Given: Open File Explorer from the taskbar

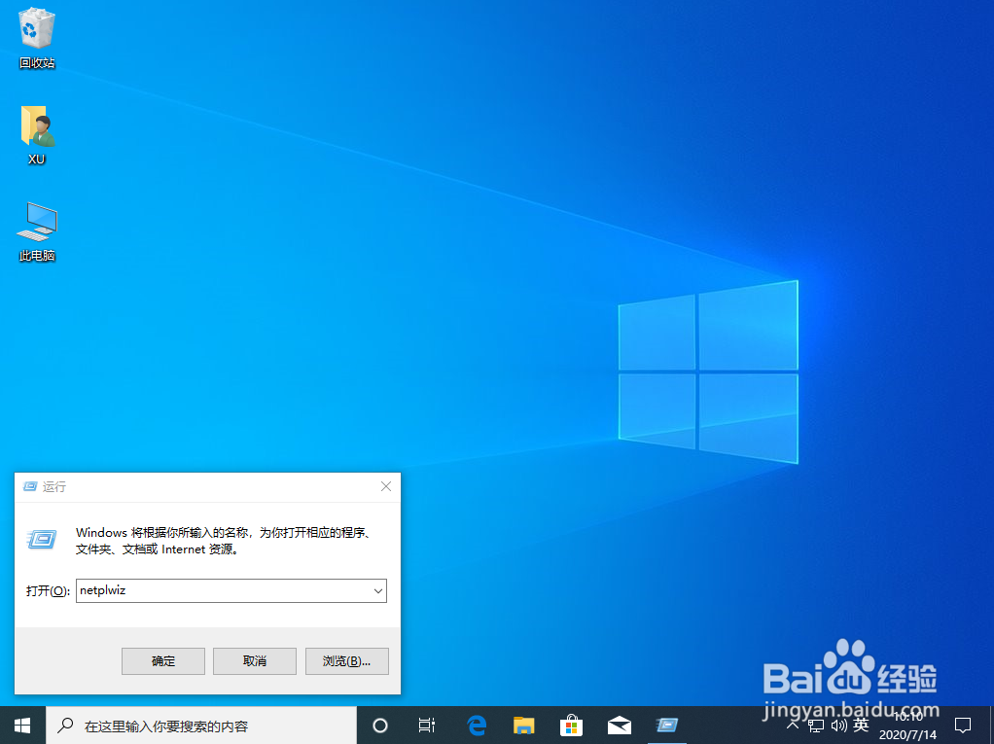Looking at the screenshot, I should pyautogui.click(x=523, y=725).
